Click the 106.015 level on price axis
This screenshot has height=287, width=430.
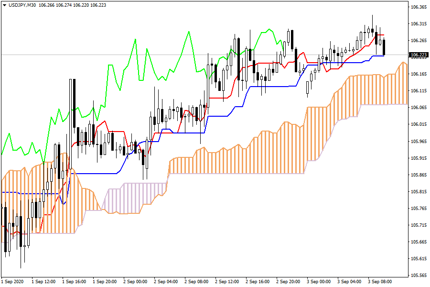pyautogui.click(x=419, y=124)
